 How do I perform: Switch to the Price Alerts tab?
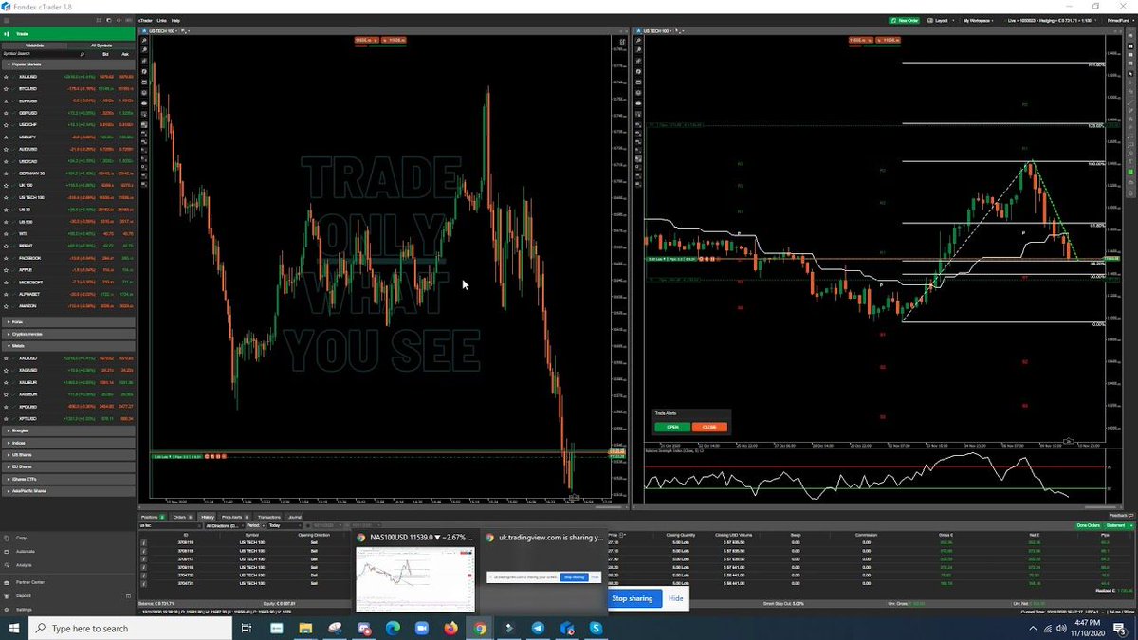tap(234, 517)
